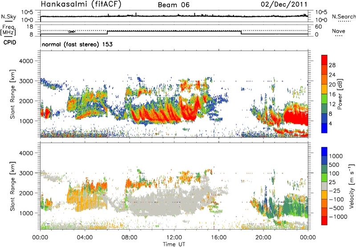
Task: Click the "25" label on Velocity color bar
Action: [332, 182]
